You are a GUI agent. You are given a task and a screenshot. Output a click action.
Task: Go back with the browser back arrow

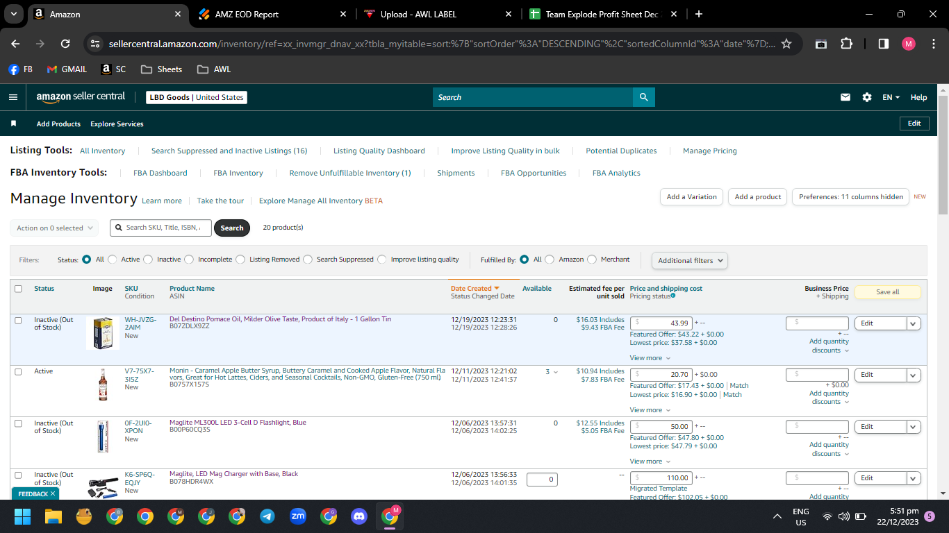(15, 44)
